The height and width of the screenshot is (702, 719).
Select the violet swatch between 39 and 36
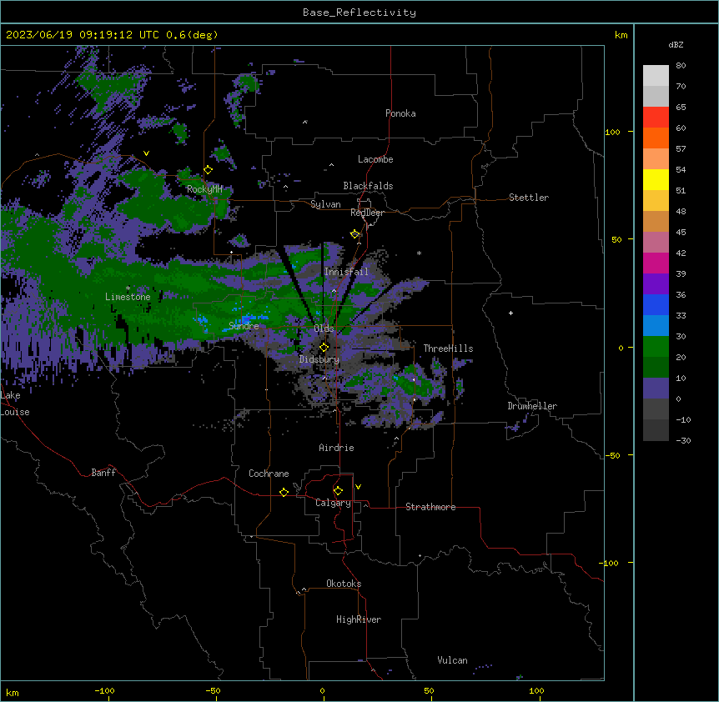[656, 283]
